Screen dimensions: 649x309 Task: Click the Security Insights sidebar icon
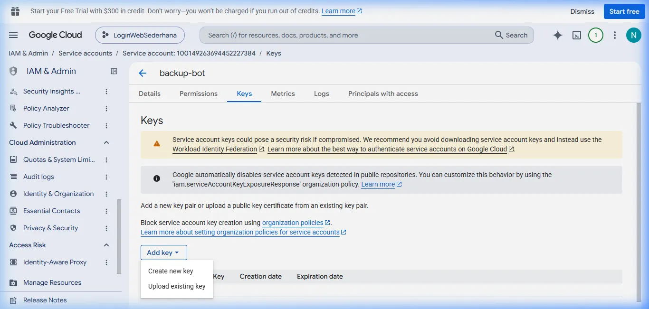click(x=14, y=91)
